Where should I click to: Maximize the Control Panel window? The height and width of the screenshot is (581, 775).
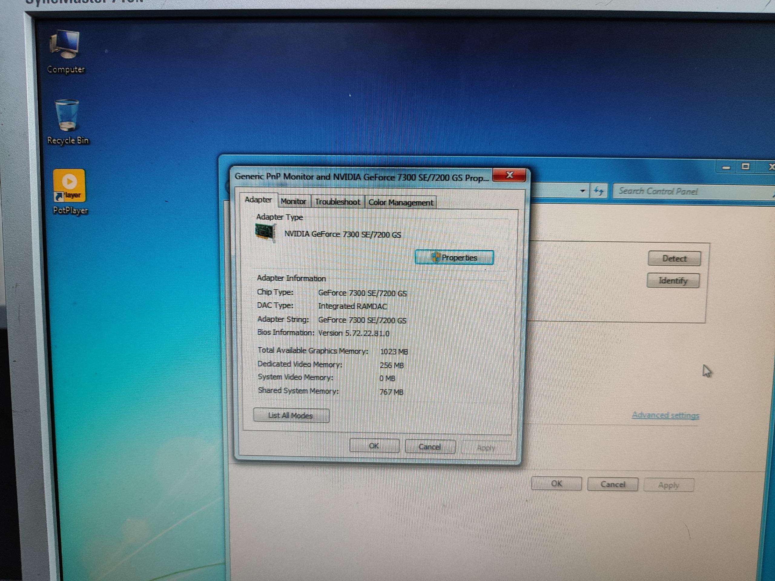(x=746, y=166)
